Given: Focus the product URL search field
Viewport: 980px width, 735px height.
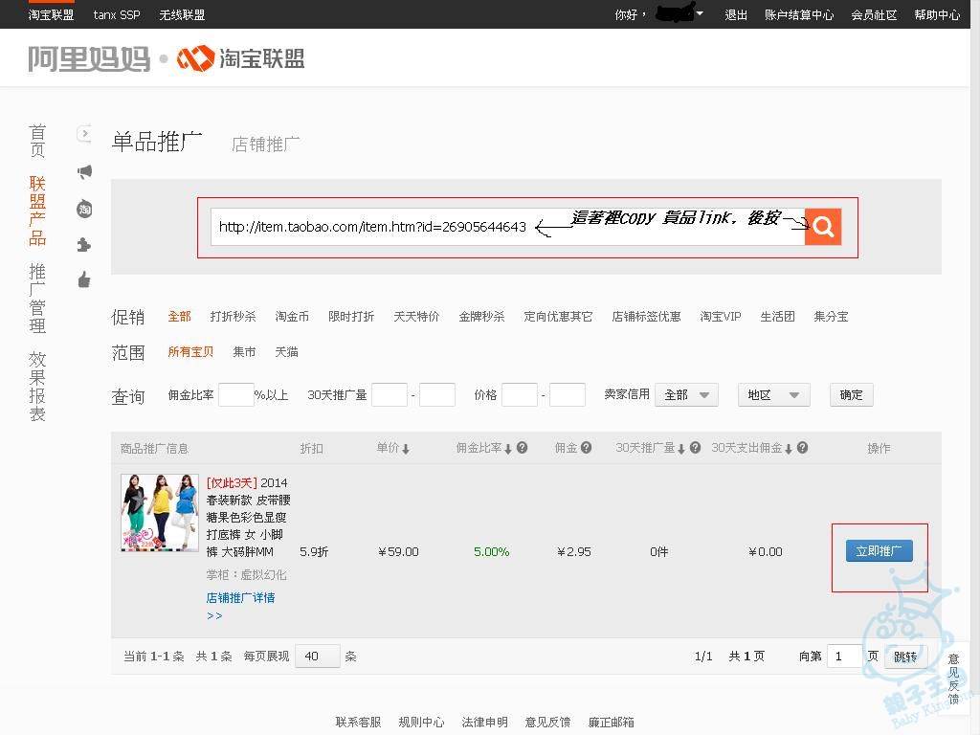Looking at the screenshot, I should pyautogui.click(x=507, y=226).
